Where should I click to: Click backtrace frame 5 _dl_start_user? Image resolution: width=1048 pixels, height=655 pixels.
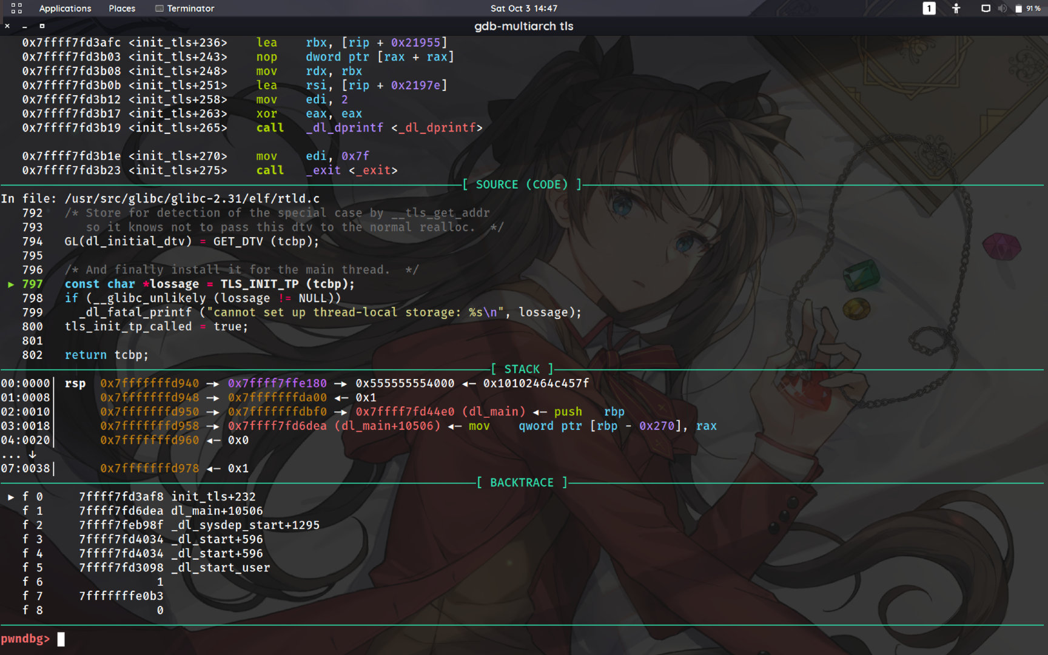coord(175,568)
